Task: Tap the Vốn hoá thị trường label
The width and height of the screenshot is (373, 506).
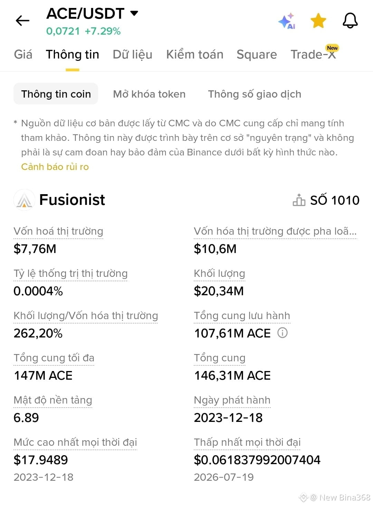Action: [58, 231]
